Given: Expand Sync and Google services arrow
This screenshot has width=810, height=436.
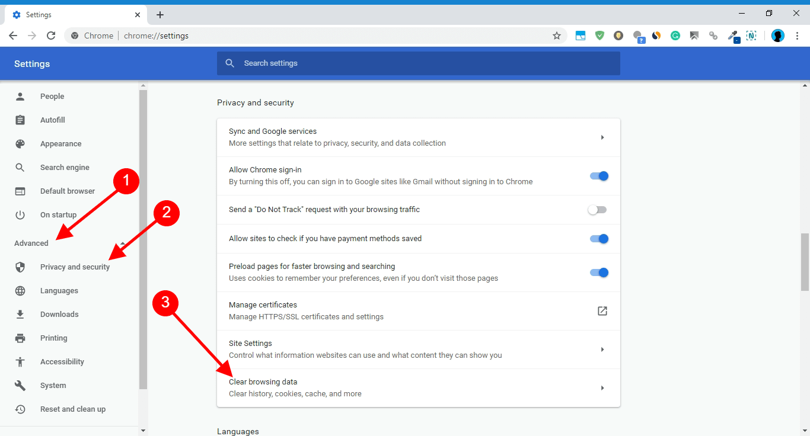Looking at the screenshot, I should 602,137.
